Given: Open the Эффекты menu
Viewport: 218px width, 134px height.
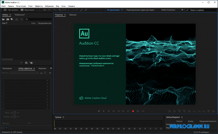Looking at the screenshot, I should pos(39,6).
